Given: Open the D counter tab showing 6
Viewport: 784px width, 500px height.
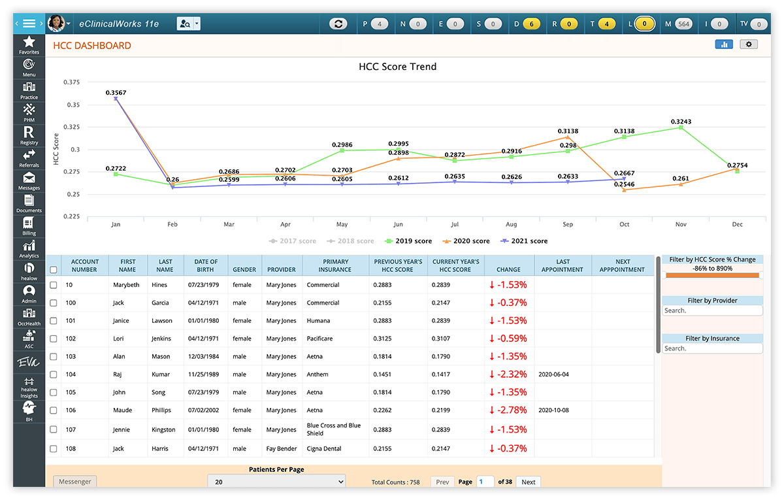Looking at the screenshot, I should 527,24.
